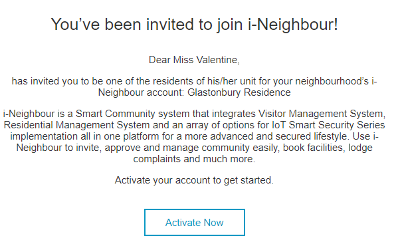398x246 pixels.
Task: Click the "You've been invited" heading
Action: click(x=195, y=25)
